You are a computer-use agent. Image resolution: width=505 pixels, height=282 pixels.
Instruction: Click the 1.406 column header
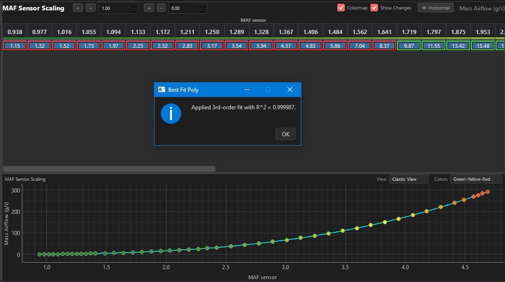[x=310, y=32]
